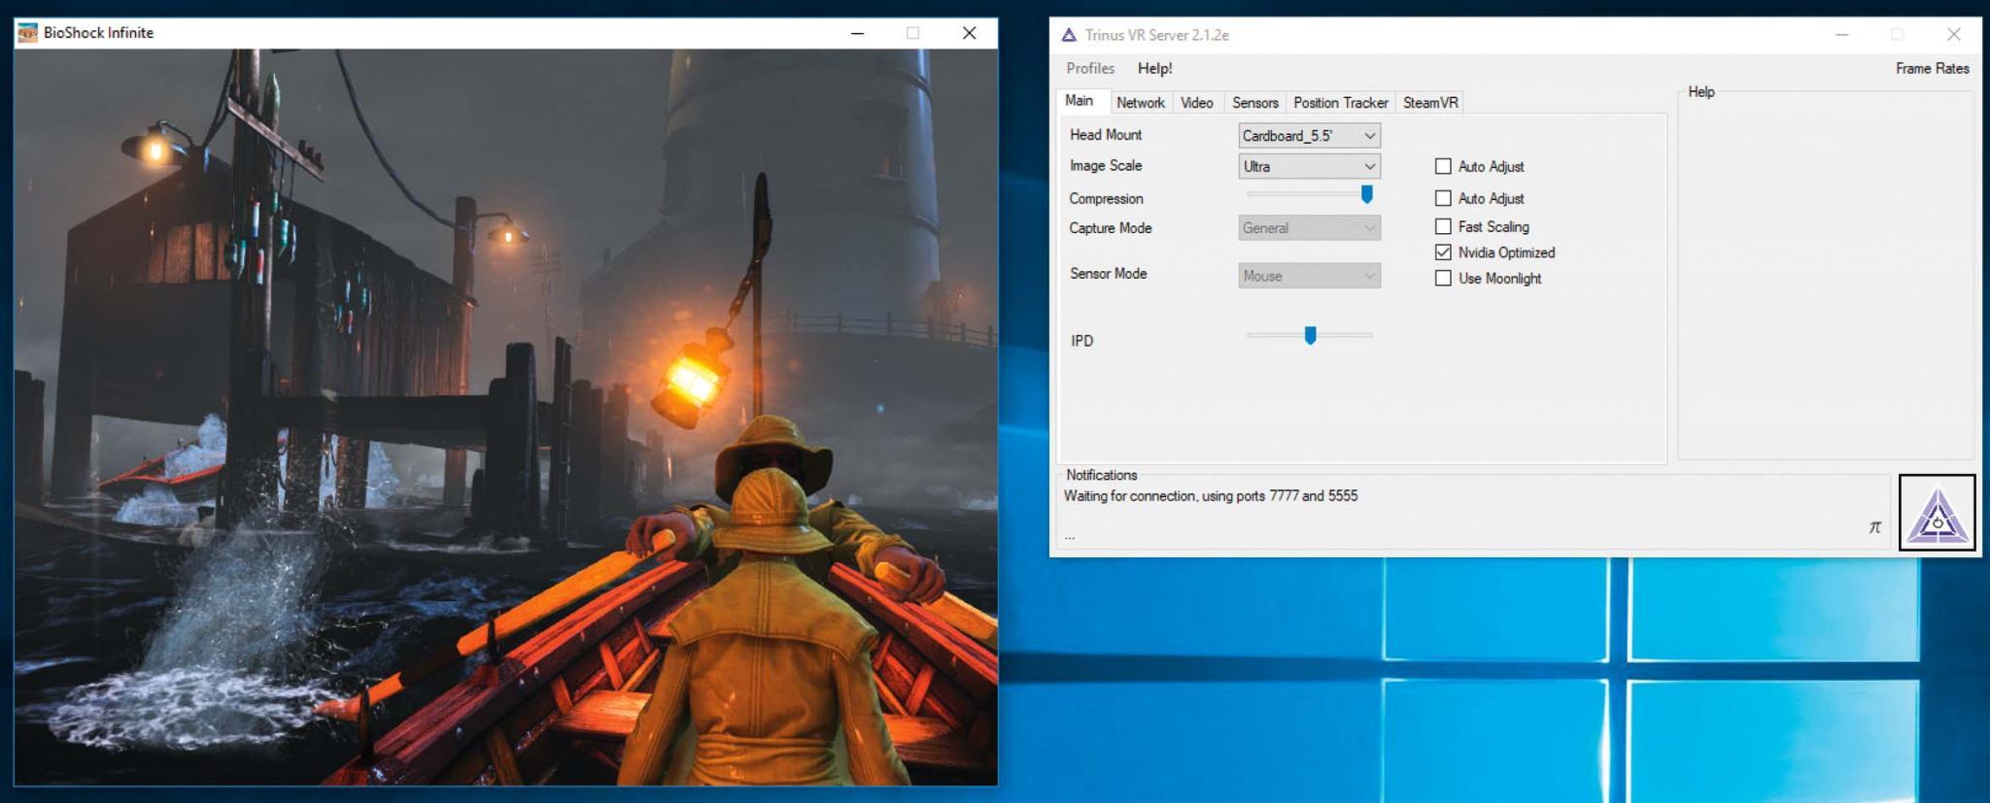Screen dimensions: 1990x803
Task: Click the IPD slider handle
Action: tap(1310, 336)
